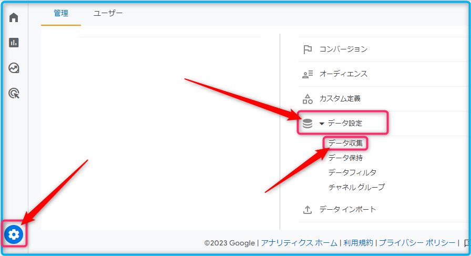Open チャネル グループ sub-item

(x=356, y=187)
